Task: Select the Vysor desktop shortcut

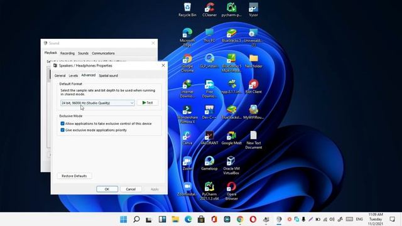Action: pos(253,10)
